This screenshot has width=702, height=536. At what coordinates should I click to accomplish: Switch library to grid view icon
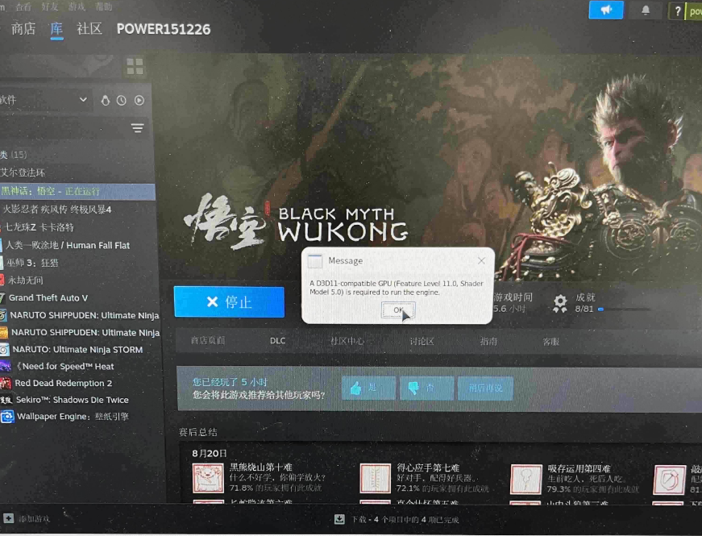pos(135,66)
